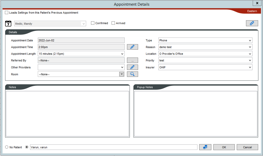Viewport: 263px width, 156px height.
Task: Browse Referred By with ellipsis button
Action: click(132, 60)
